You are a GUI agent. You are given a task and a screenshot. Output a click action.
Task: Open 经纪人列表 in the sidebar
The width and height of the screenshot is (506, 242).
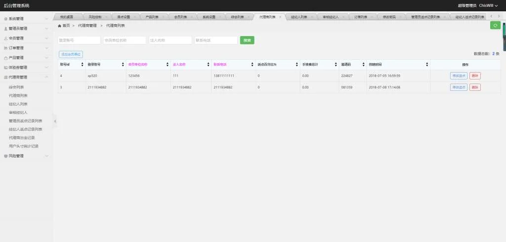pyautogui.click(x=18, y=104)
